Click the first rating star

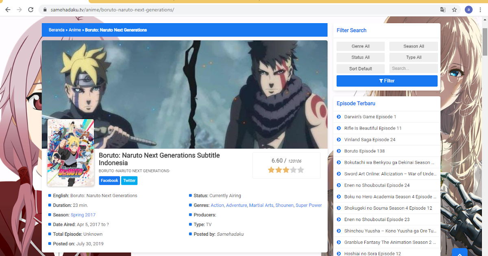pos(271,170)
